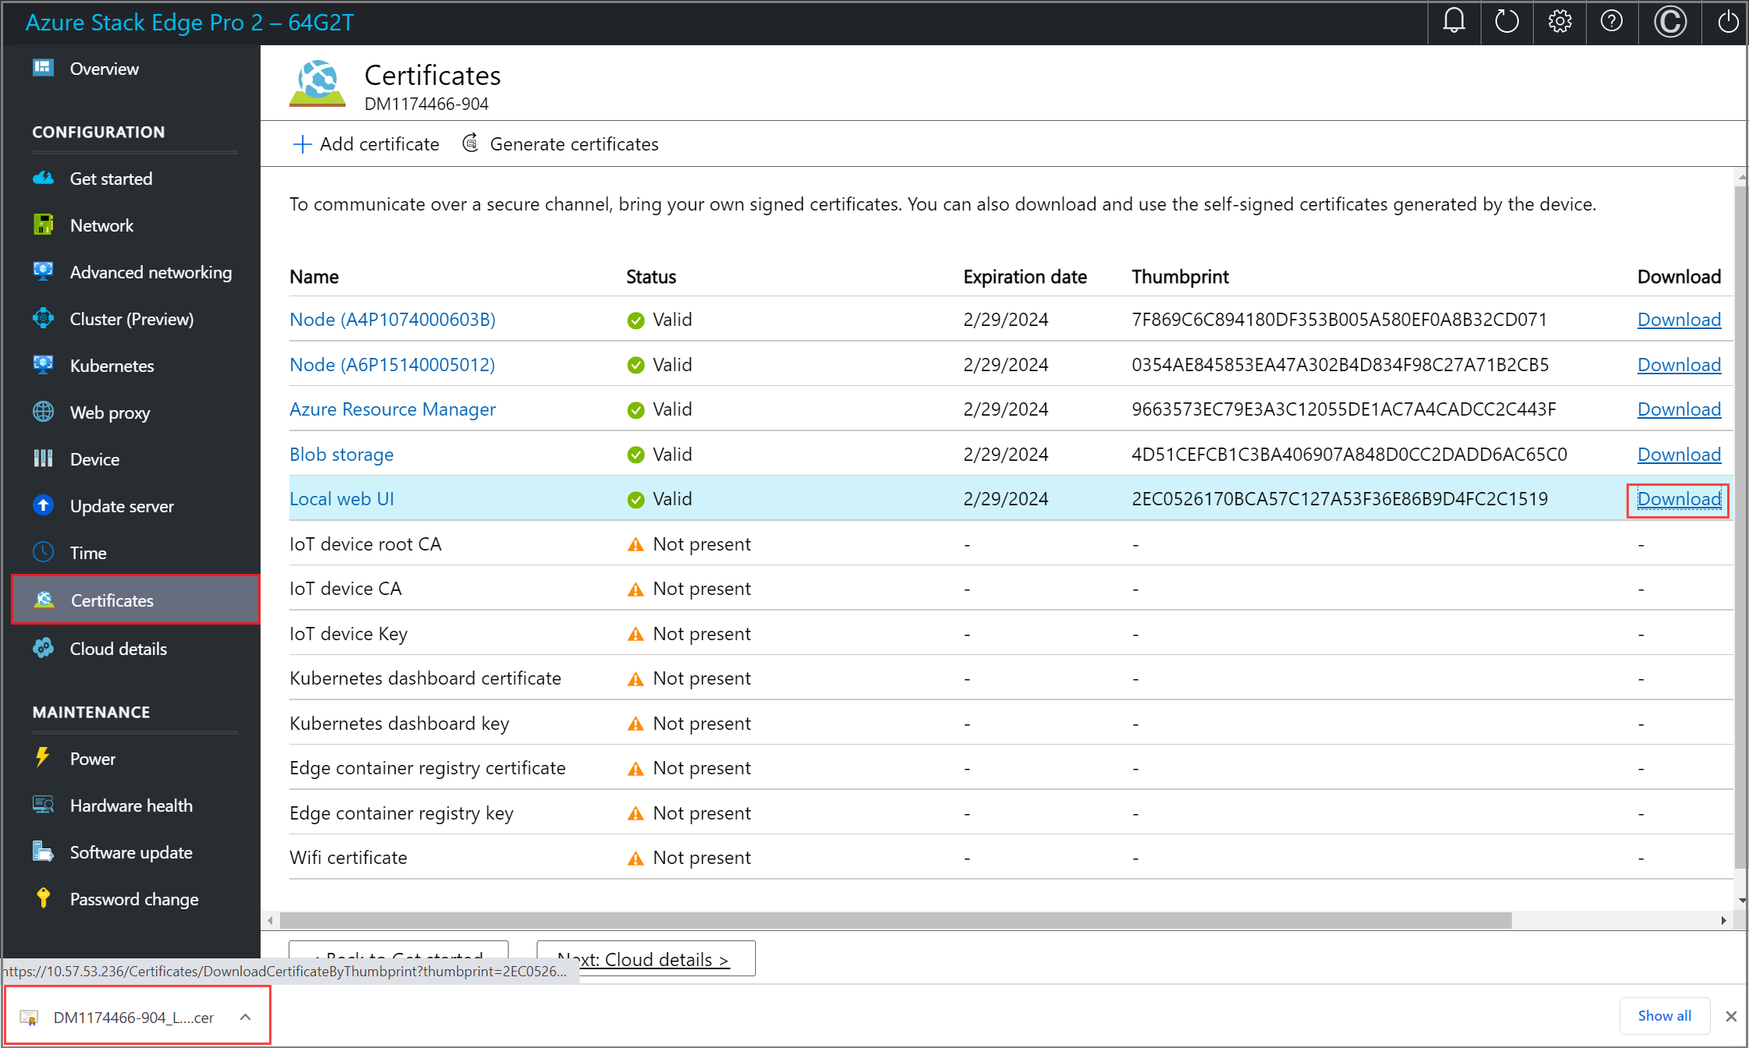Click the Generate certificates icon
The height and width of the screenshot is (1048, 1749).
[470, 143]
